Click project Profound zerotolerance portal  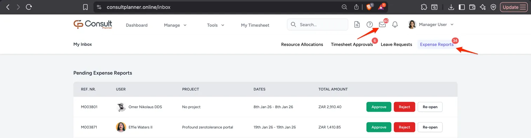[208, 127]
